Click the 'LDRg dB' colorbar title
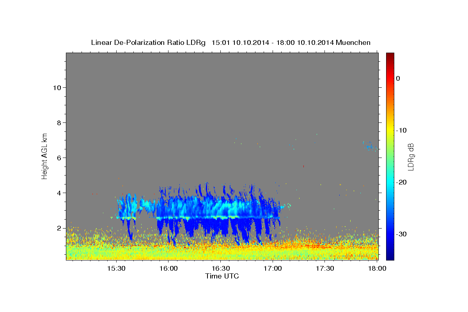468x312 pixels. pos(411,156)
